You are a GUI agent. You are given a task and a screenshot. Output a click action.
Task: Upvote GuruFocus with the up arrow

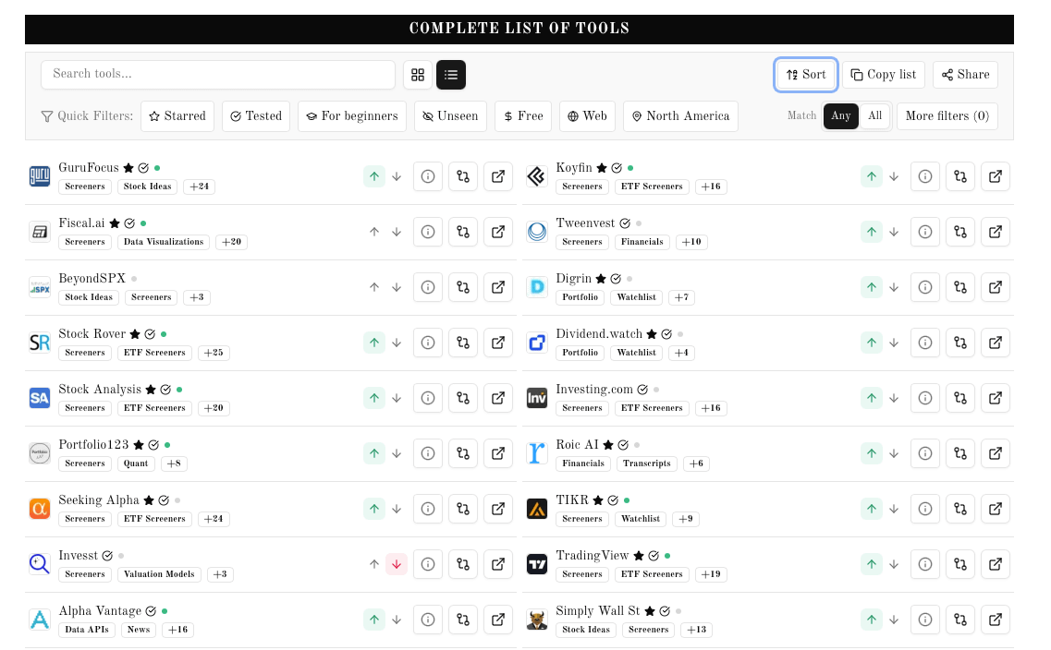[x=374, y=176]
